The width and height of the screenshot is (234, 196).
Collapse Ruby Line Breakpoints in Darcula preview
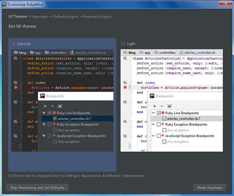44,113
